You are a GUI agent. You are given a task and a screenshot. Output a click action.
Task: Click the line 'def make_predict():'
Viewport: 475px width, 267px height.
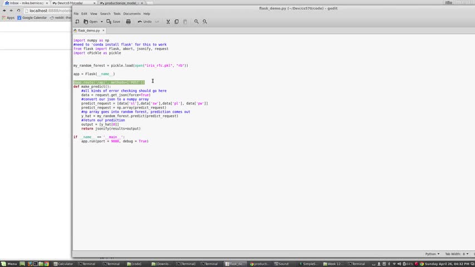pos(92,87)
